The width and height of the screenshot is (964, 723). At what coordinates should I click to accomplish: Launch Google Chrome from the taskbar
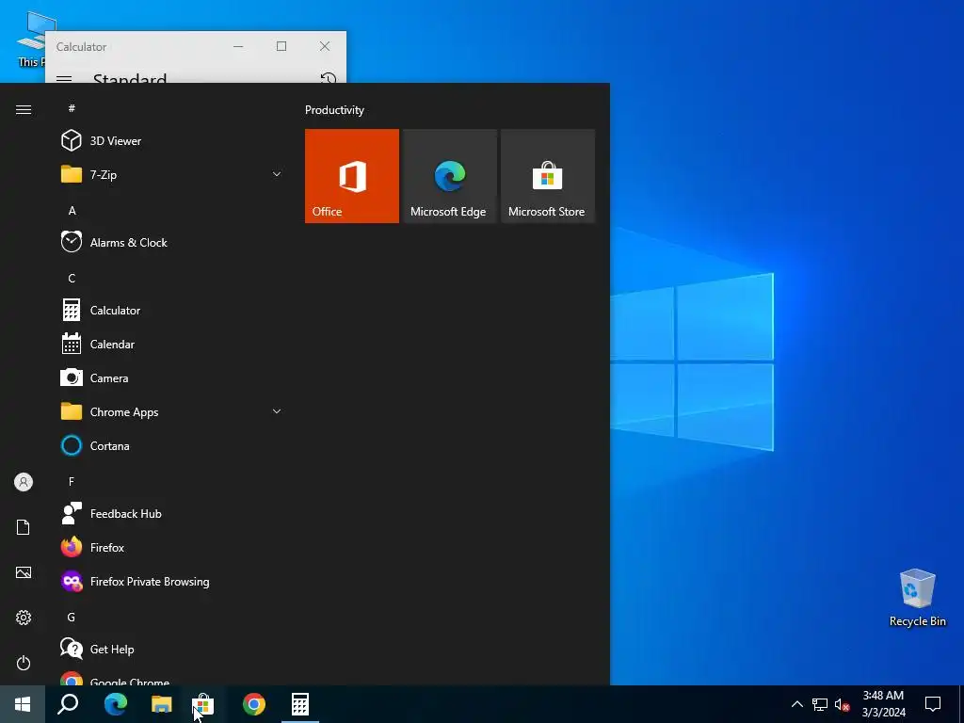point(254,704)
